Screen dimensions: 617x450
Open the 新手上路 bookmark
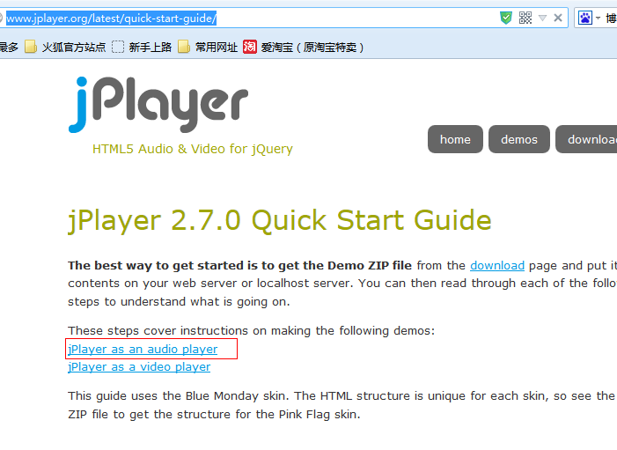pos(142,48)
